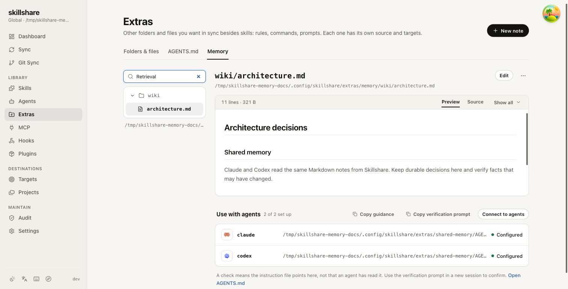Click Connect to agents button
This screenshot has height=289, width=568.
(503, 214)
